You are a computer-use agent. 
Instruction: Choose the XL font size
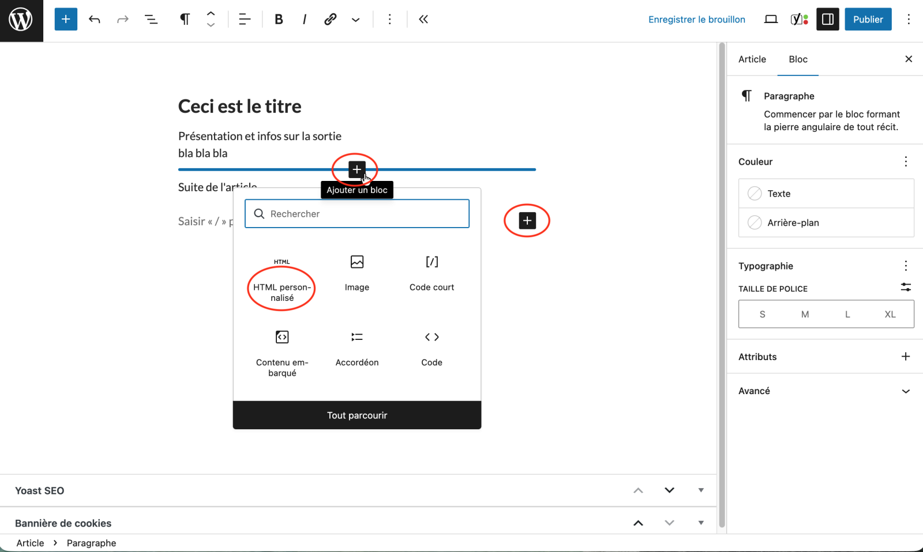(x=890, y=315)
